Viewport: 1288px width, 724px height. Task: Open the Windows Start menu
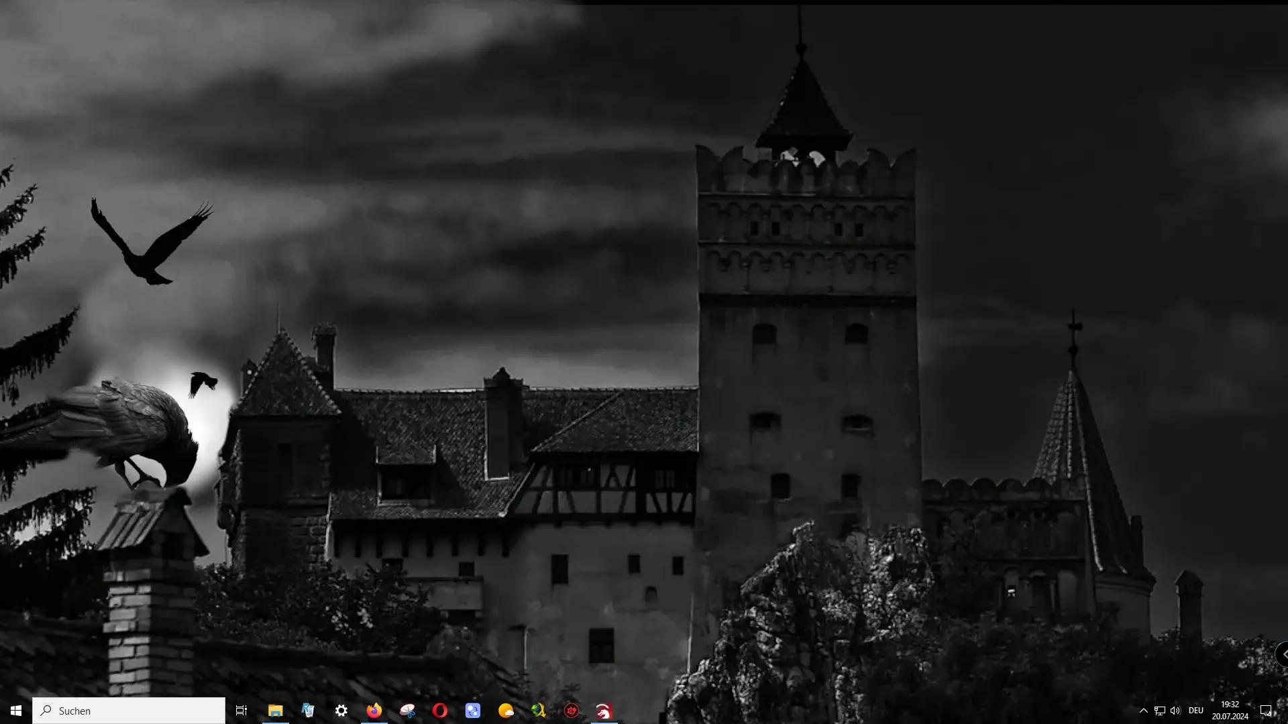[16, 711]
